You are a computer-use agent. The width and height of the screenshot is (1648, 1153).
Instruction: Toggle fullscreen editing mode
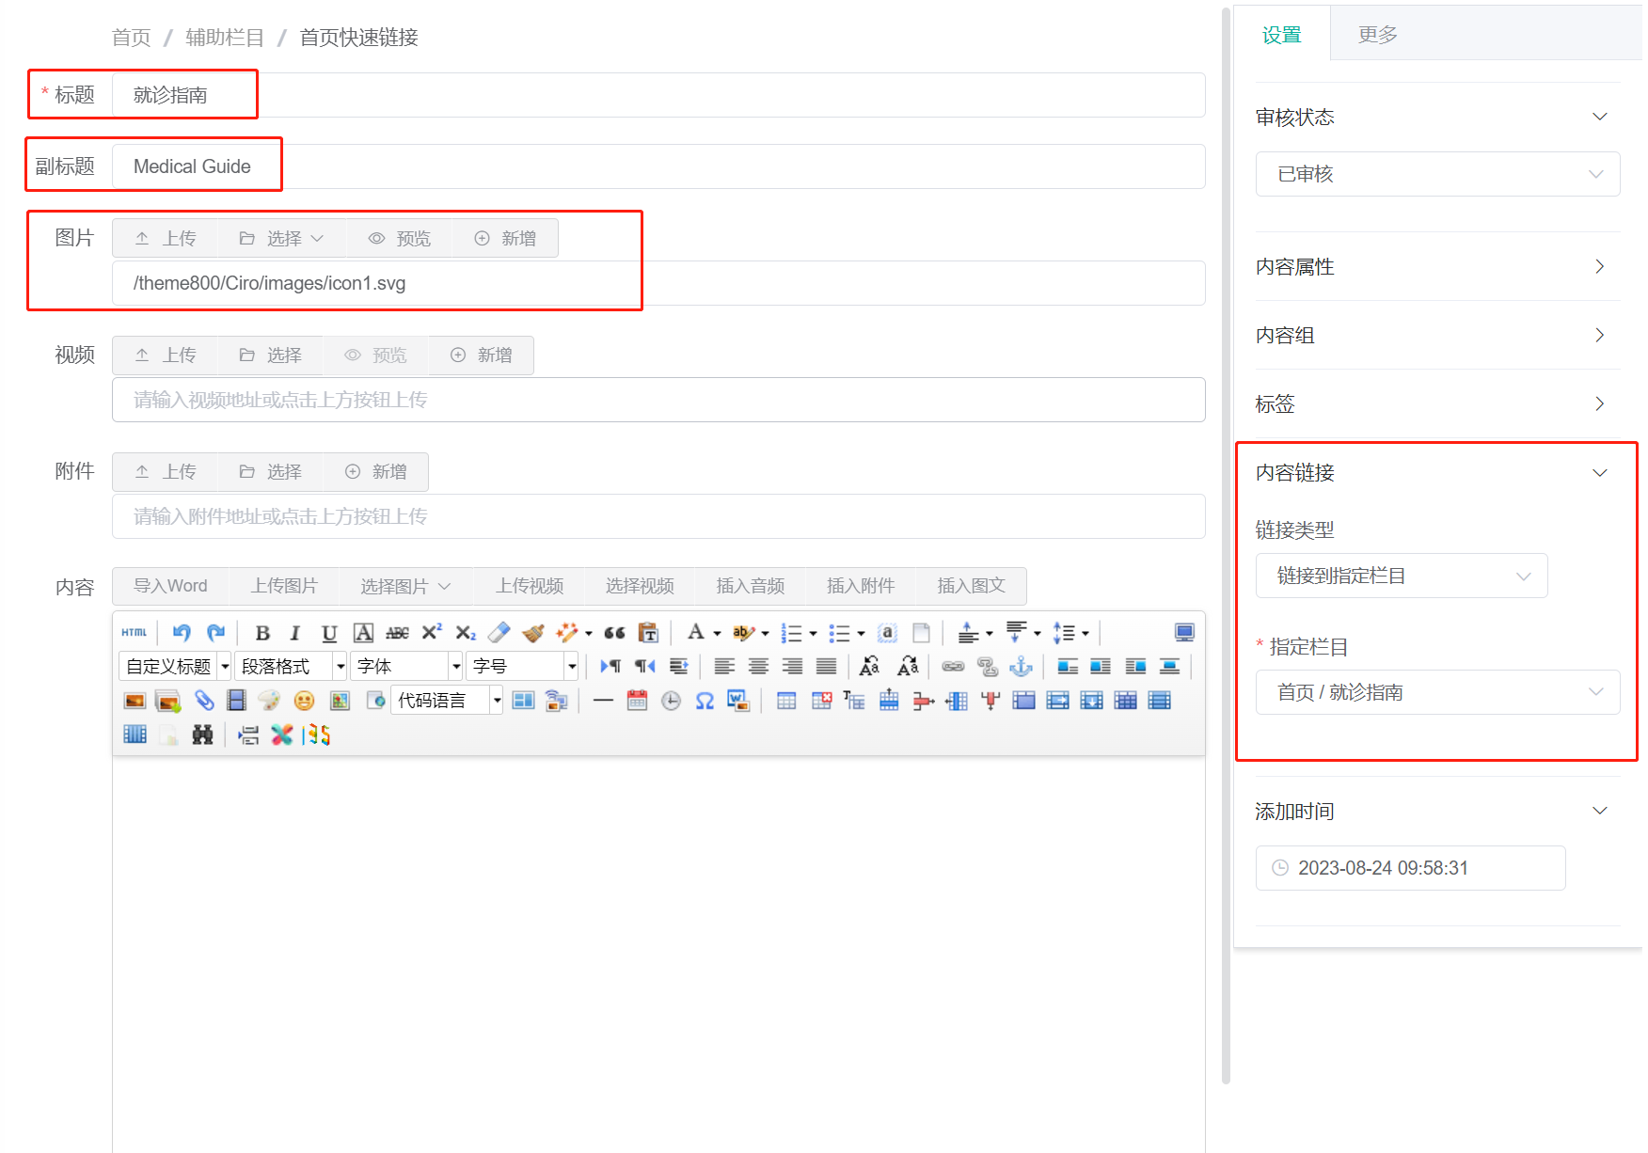tap(1183, 632)
